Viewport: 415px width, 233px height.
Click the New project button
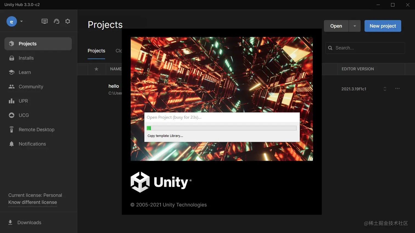pos(382,26)
